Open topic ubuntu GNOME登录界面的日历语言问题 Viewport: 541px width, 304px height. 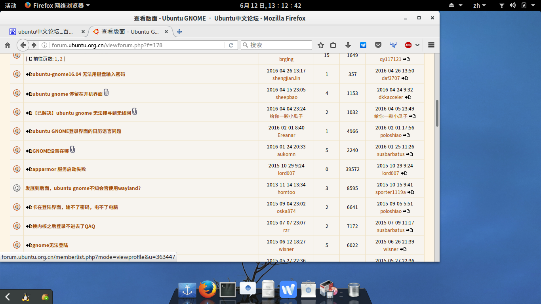point(77,131)
